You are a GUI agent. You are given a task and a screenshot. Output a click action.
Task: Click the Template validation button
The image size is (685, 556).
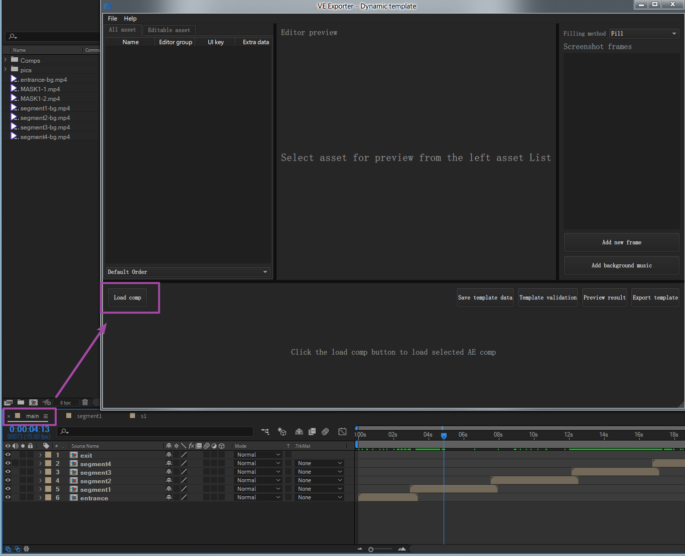pos(548,298)
